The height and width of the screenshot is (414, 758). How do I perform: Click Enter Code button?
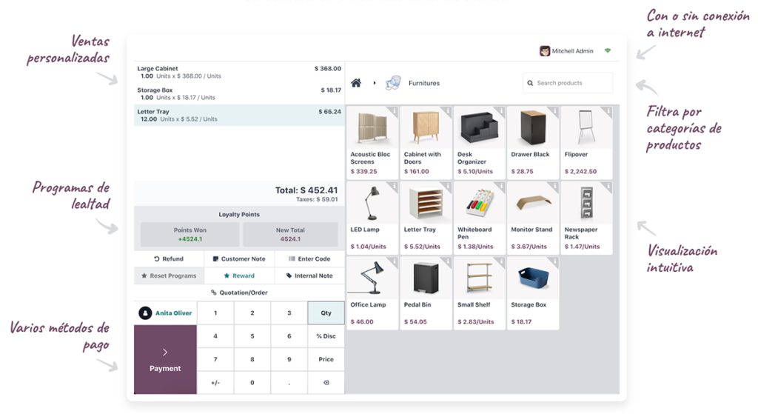[309, 258]
